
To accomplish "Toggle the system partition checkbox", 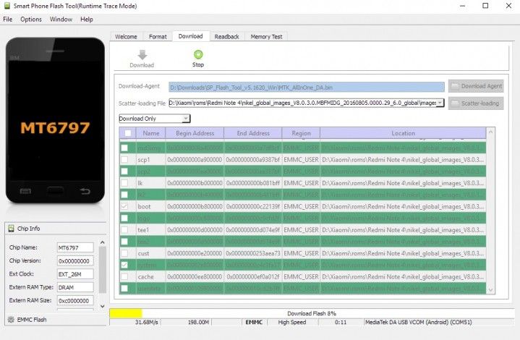I will point(124,265).
